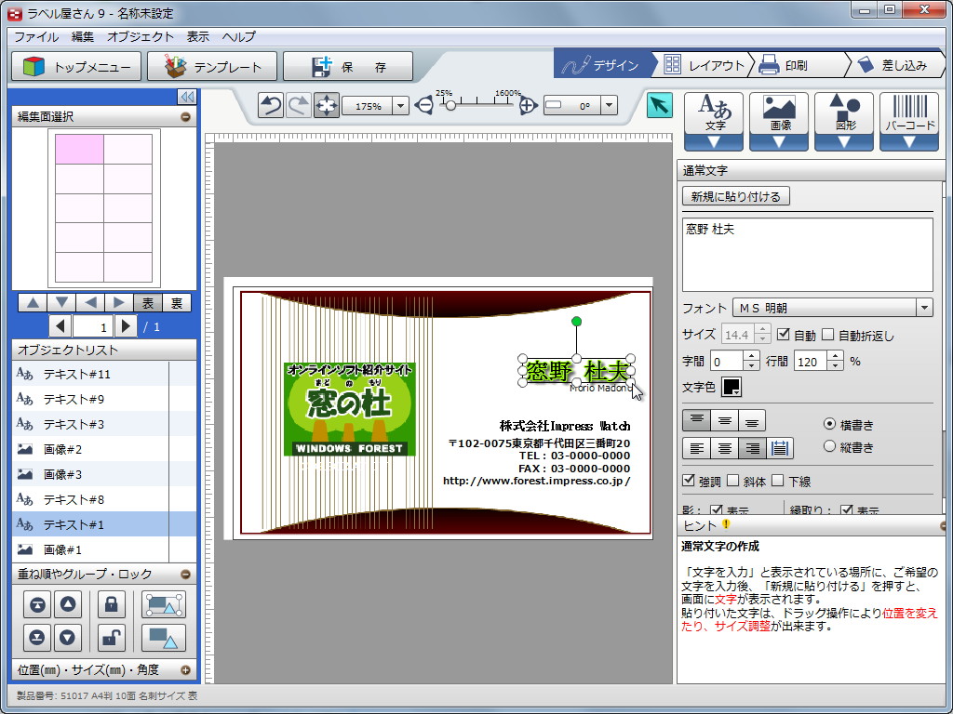
Task: Click the zoom in plus icon
Action: point(528,106)
